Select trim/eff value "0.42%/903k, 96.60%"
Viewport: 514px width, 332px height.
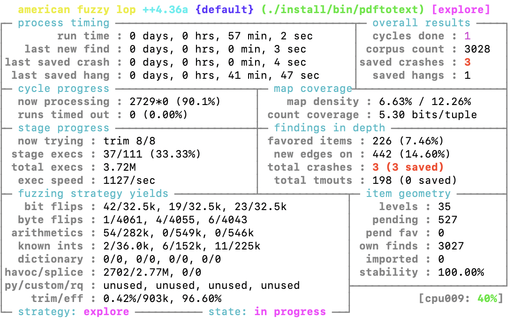pyautogui.click(x=162, y=298)
